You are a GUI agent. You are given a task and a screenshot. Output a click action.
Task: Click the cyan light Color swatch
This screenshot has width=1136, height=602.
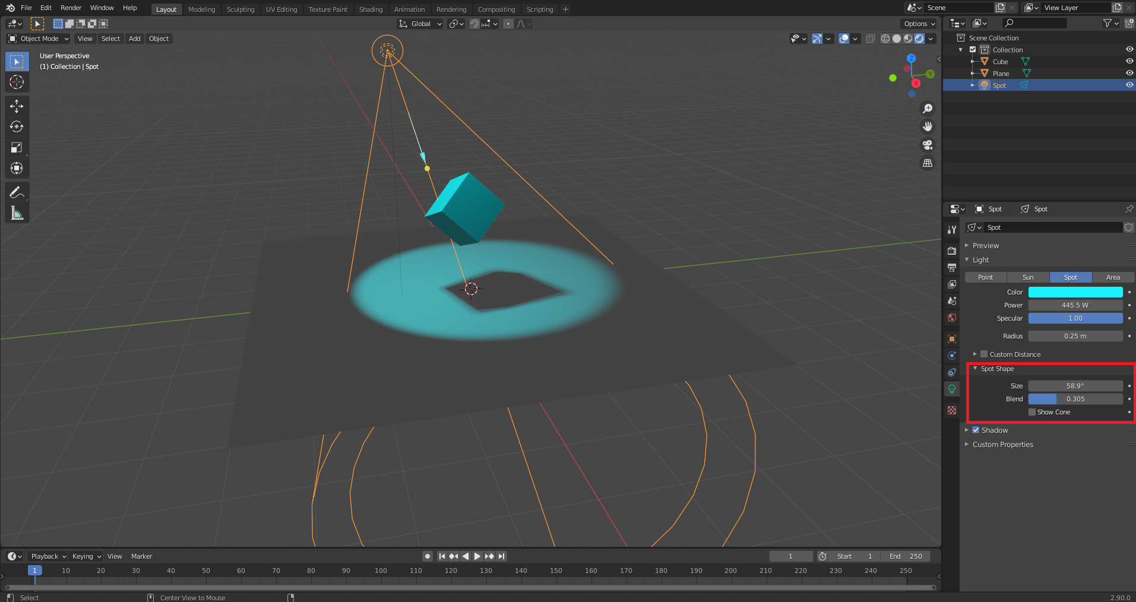coord(1075,292)
